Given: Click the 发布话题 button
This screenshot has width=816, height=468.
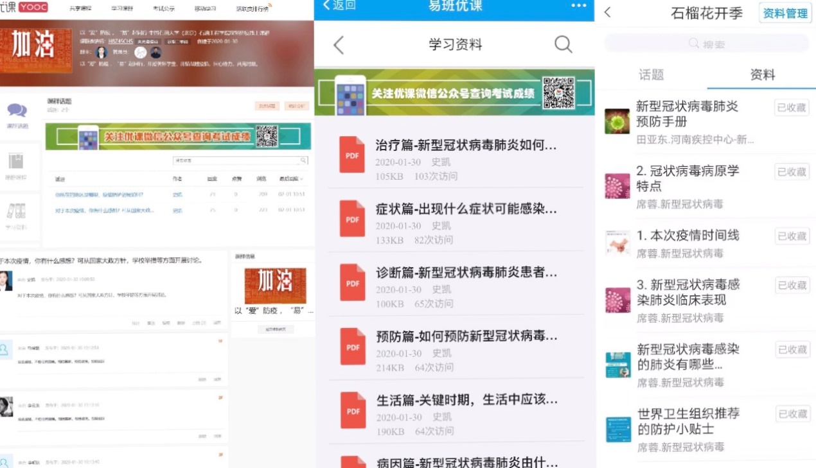Looking at the screenshot, I should [267, 106].
